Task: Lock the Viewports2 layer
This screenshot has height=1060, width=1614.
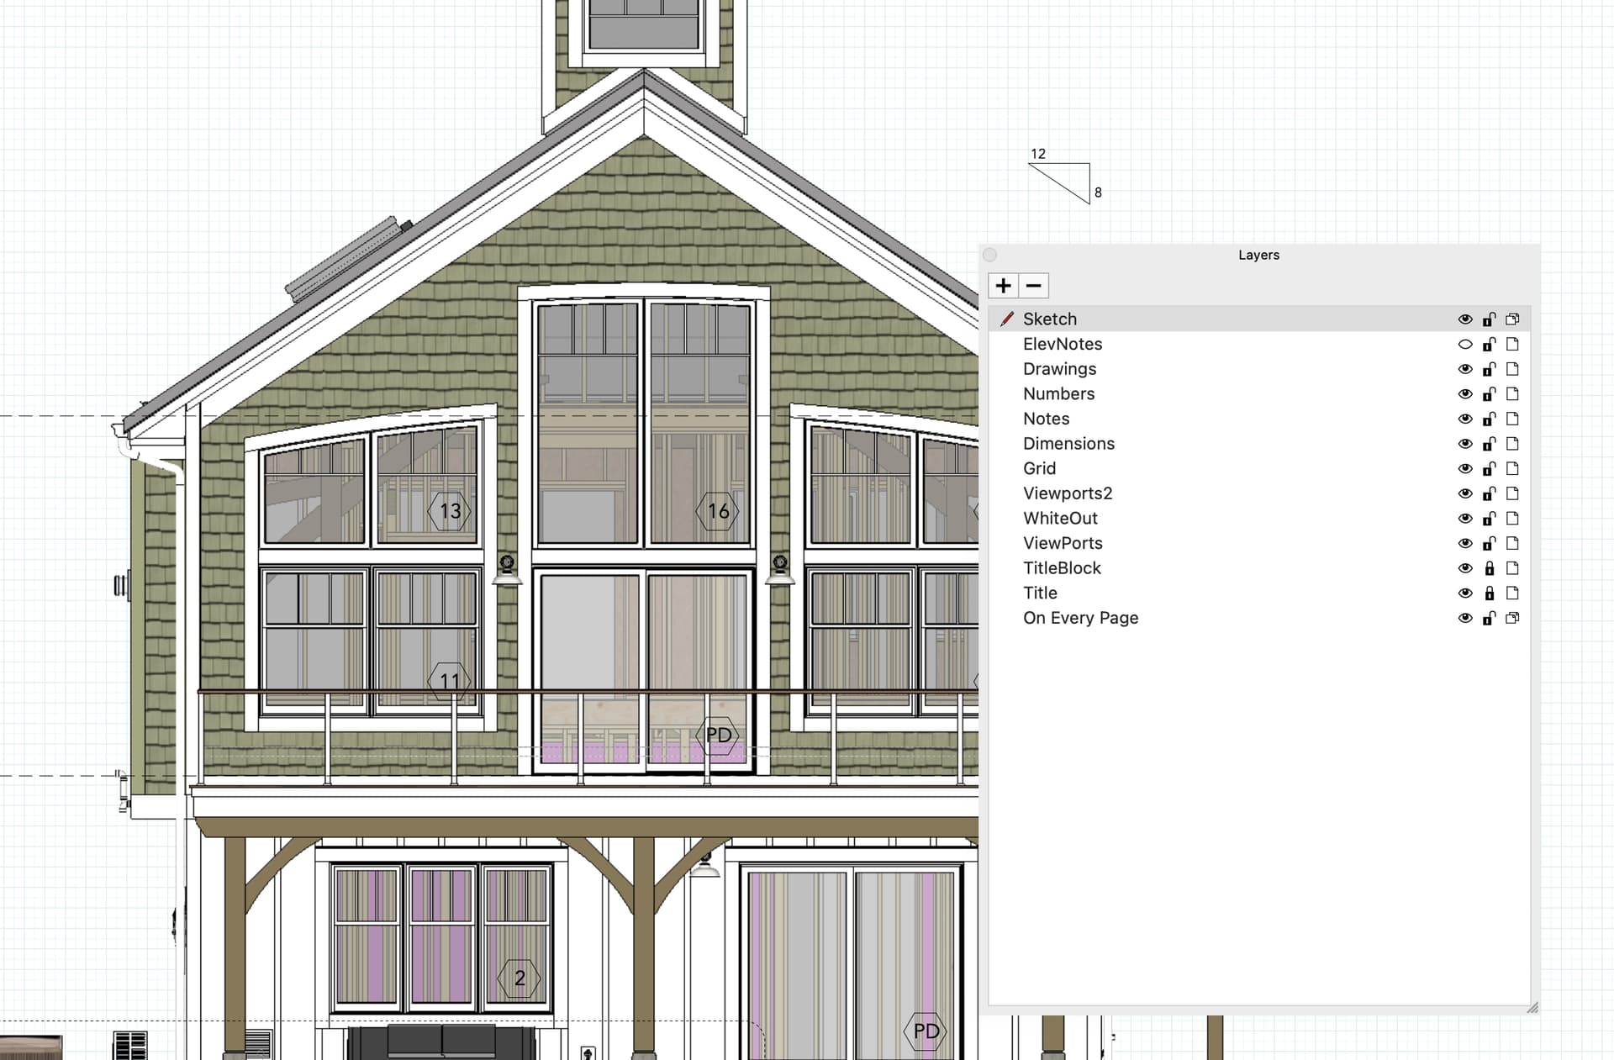Action: tap(1490, 493)
